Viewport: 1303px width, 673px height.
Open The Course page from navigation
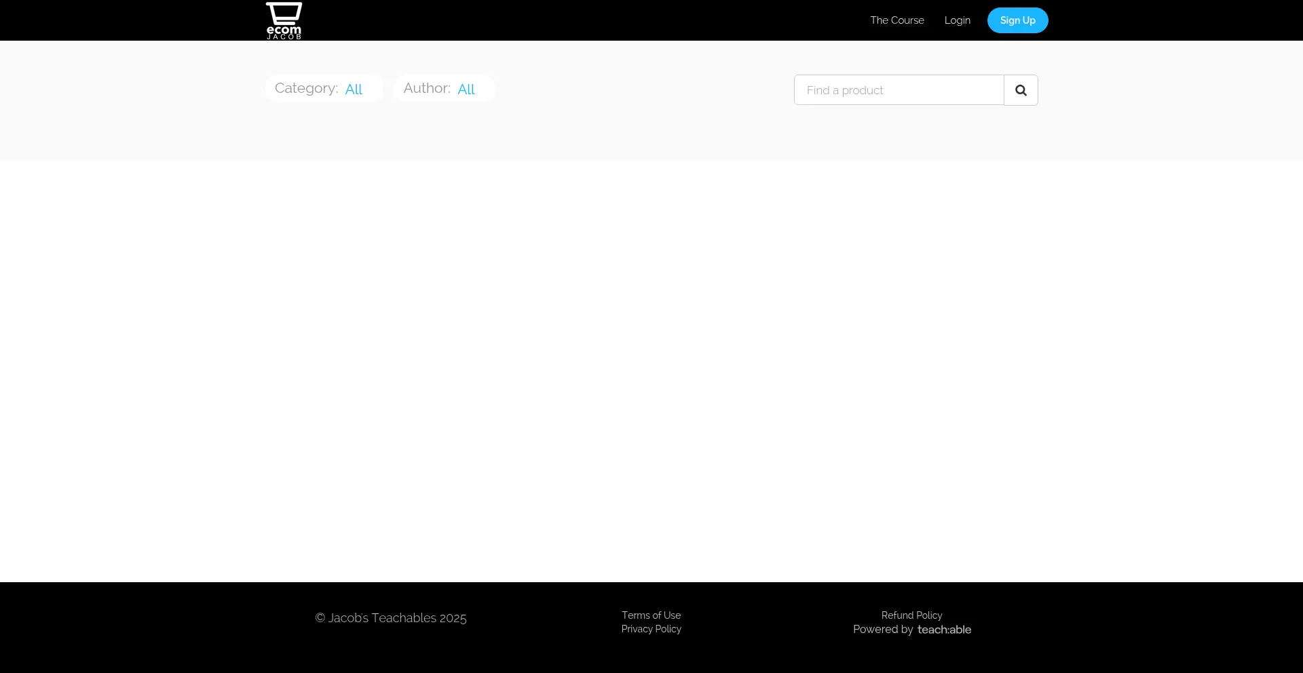pyautogui.click(x=897, y=20)
